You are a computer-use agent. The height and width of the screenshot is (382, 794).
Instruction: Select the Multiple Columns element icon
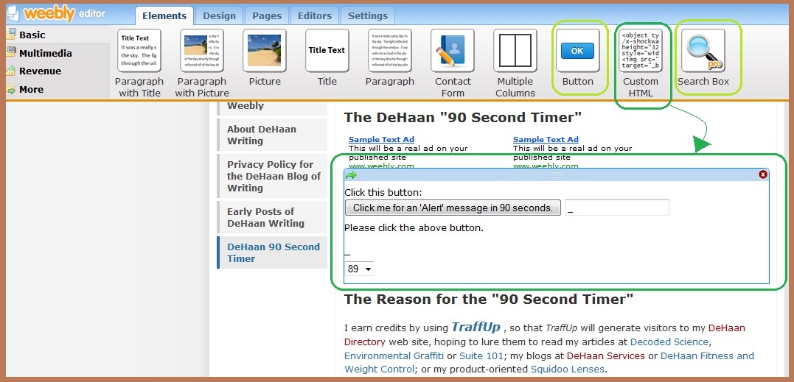click(x=515, y=51)
